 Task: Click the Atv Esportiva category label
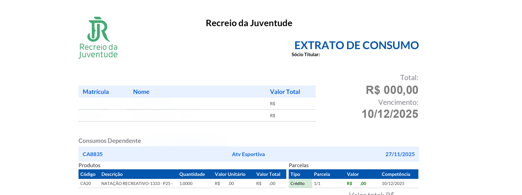click(x=248, y=154)
